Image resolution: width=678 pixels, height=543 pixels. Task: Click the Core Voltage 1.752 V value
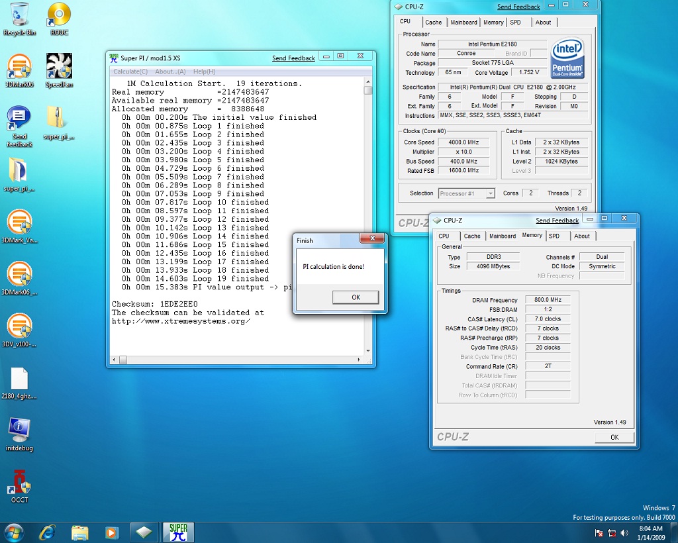coord(529,73)
